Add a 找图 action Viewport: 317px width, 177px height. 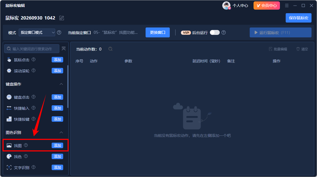(57, 145)
